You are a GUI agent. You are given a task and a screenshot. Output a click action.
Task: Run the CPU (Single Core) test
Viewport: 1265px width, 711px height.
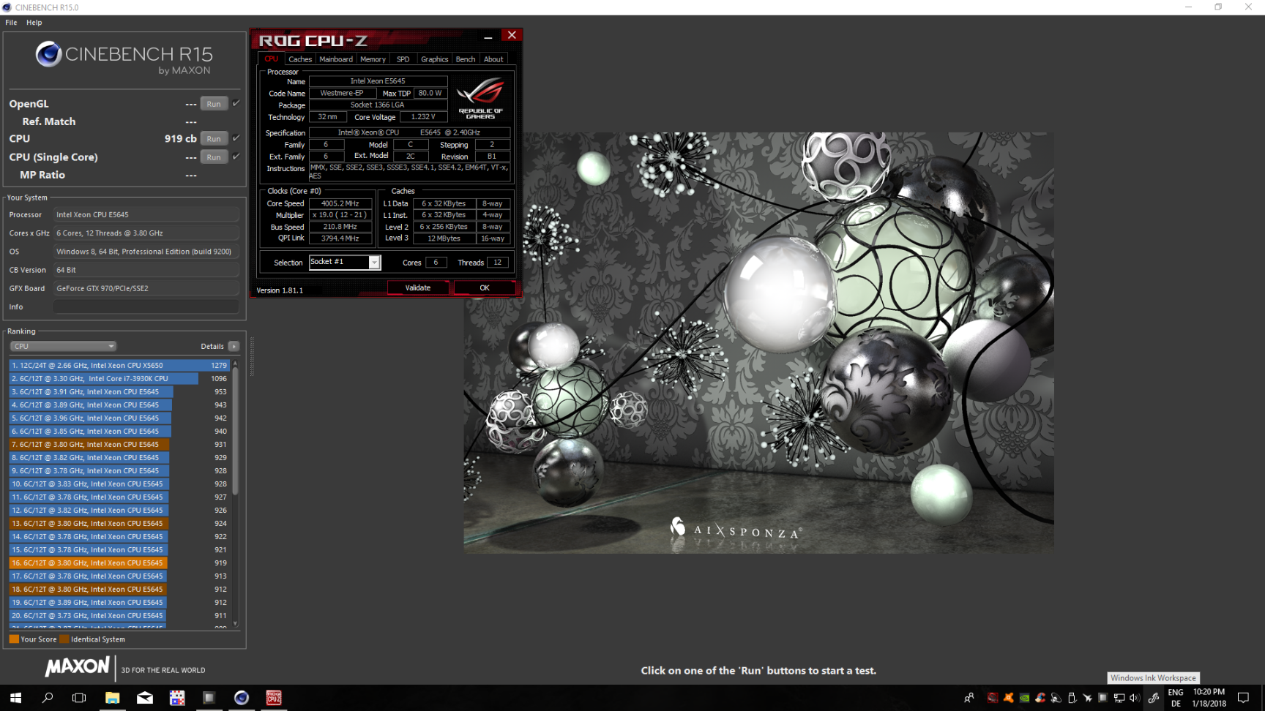point(214,157)
